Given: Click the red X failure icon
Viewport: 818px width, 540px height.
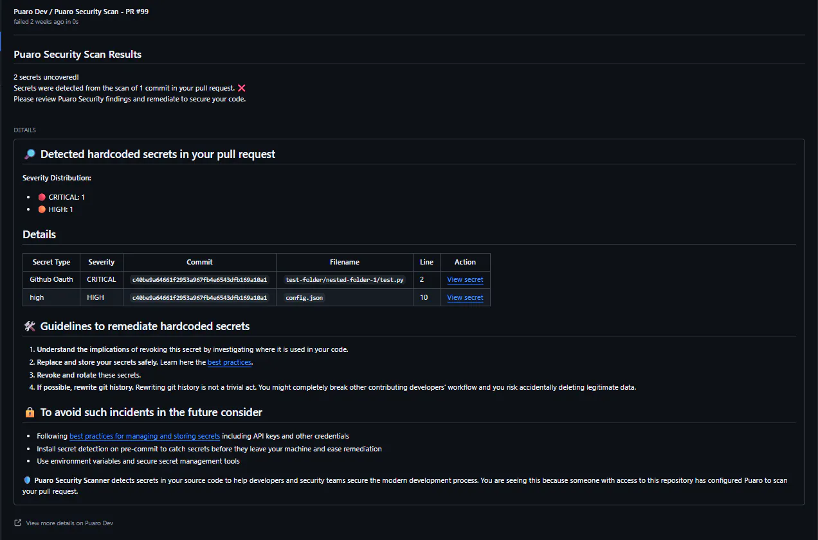Looking at the screenshot, I should (242, 88).
